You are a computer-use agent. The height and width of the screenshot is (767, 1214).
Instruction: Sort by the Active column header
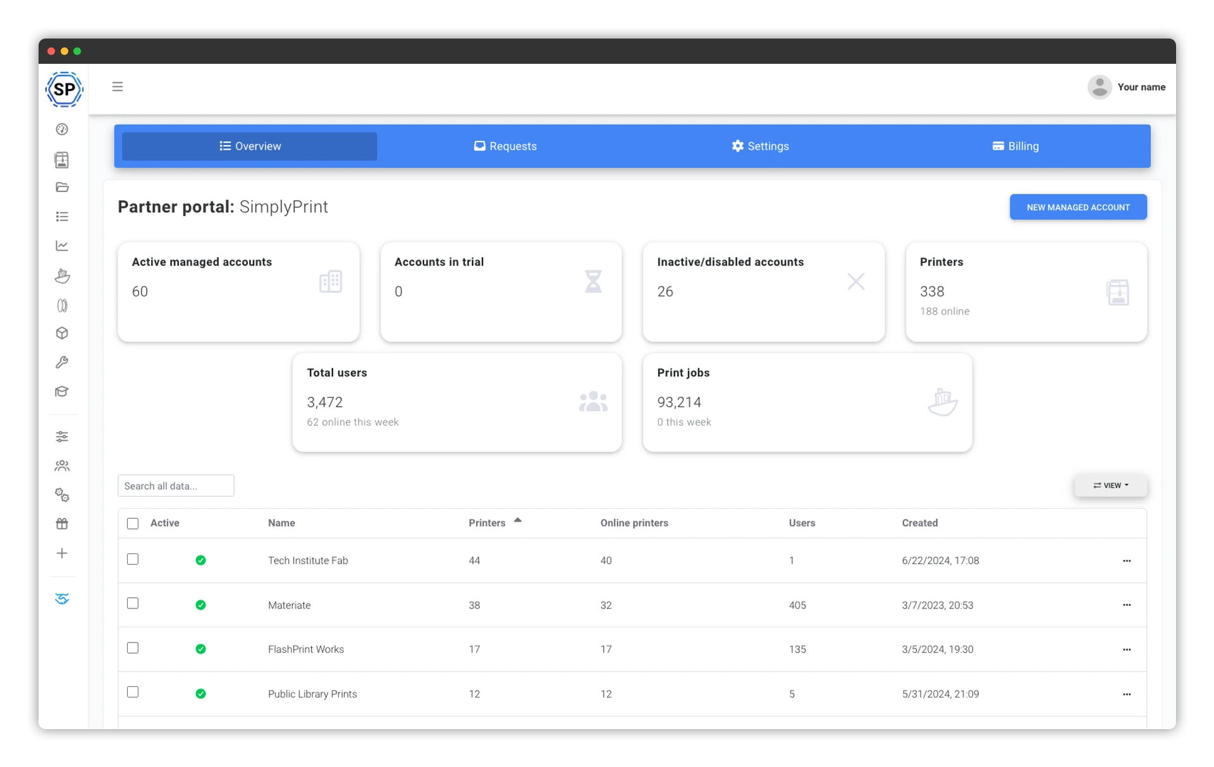click(165, 523)
